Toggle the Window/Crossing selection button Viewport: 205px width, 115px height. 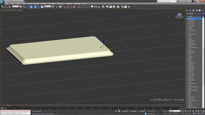click(x=31, y=7)
